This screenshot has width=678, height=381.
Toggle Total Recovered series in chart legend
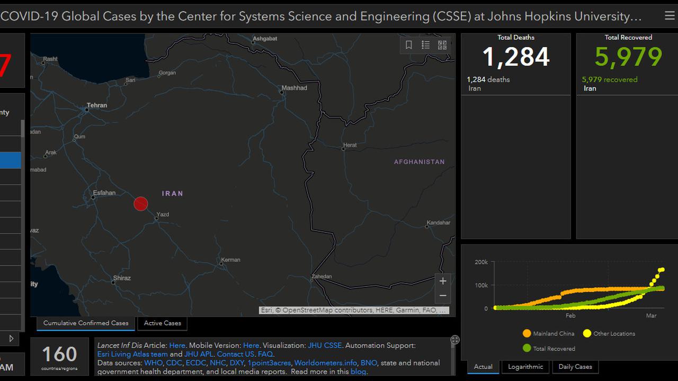tap(549, 348)
